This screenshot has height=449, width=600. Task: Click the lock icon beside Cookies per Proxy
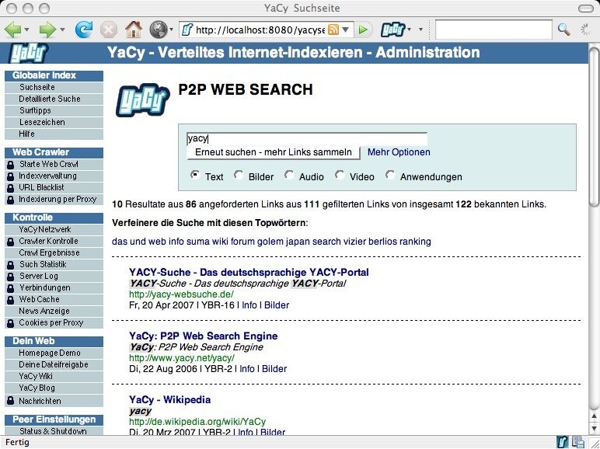coord(10,324)
